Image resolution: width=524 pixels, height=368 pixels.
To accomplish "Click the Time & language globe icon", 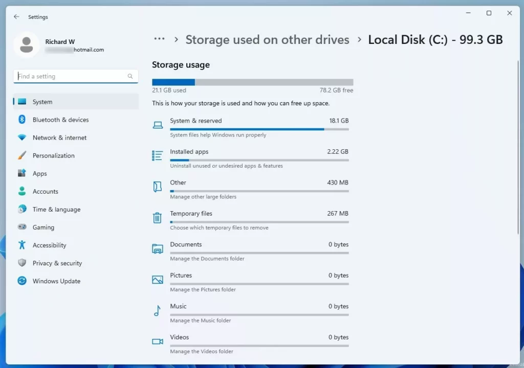I will coord(22,209).
